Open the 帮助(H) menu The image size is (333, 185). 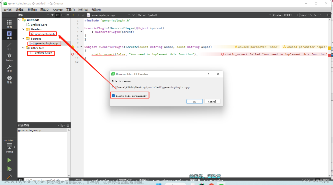click(96, 10)
